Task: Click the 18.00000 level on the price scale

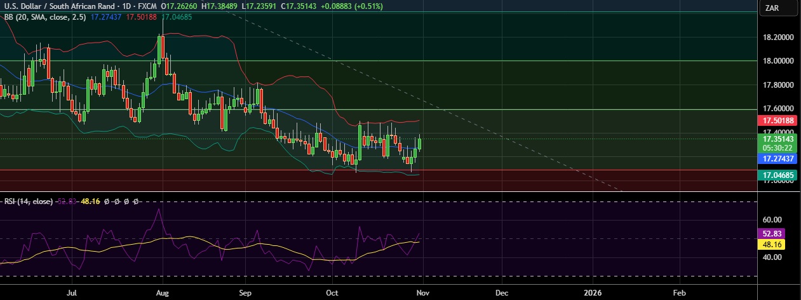Action: pyautogui.click(x=778, y=61)
